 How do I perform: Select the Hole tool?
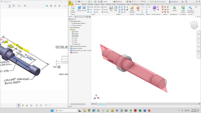pos(111,9)
